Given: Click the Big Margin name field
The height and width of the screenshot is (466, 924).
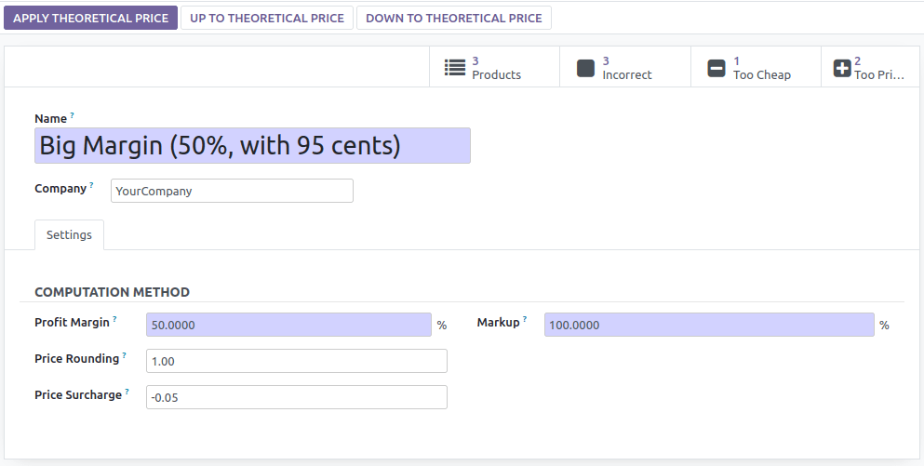Looking at the screenshot, I should coord(252,145).
